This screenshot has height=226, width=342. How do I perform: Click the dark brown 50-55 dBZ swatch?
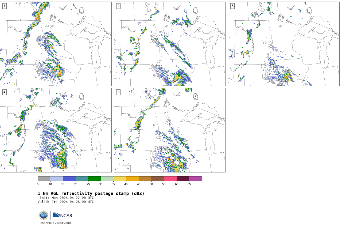[157, 179]
